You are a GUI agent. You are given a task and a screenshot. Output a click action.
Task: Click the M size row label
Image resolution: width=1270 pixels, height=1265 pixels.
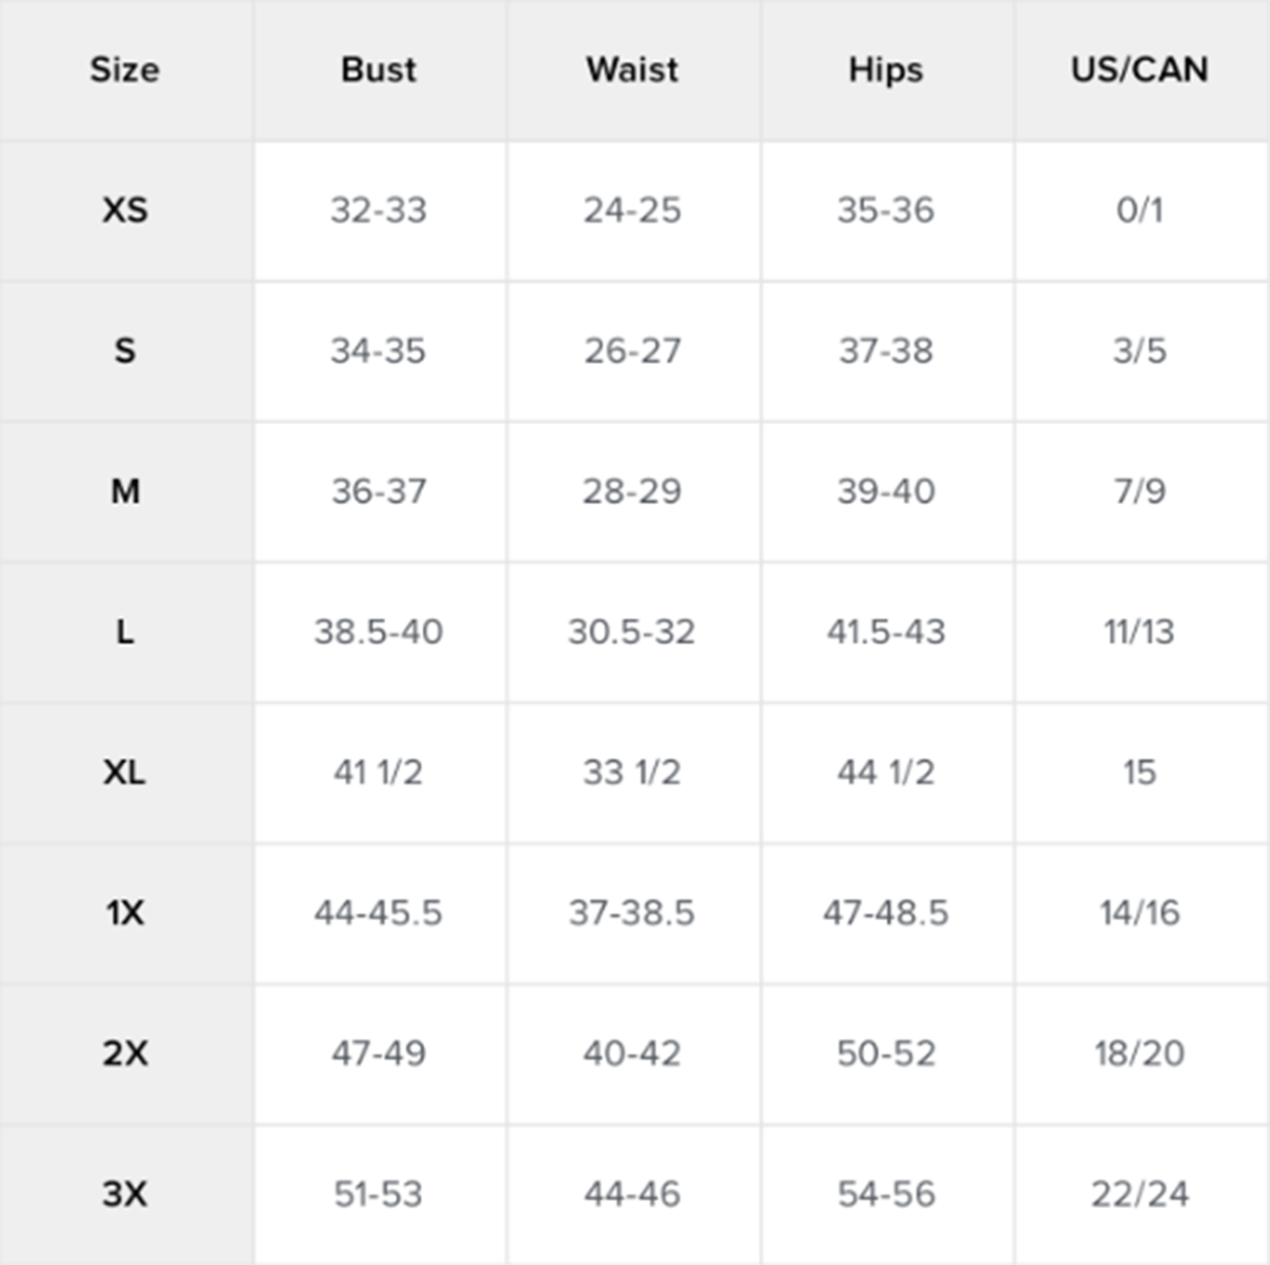pos(125,492)
